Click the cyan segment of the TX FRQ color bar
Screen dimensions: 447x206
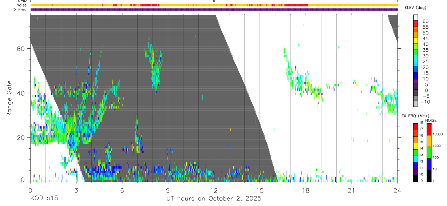pyautogui.click(x=416, y=159)
